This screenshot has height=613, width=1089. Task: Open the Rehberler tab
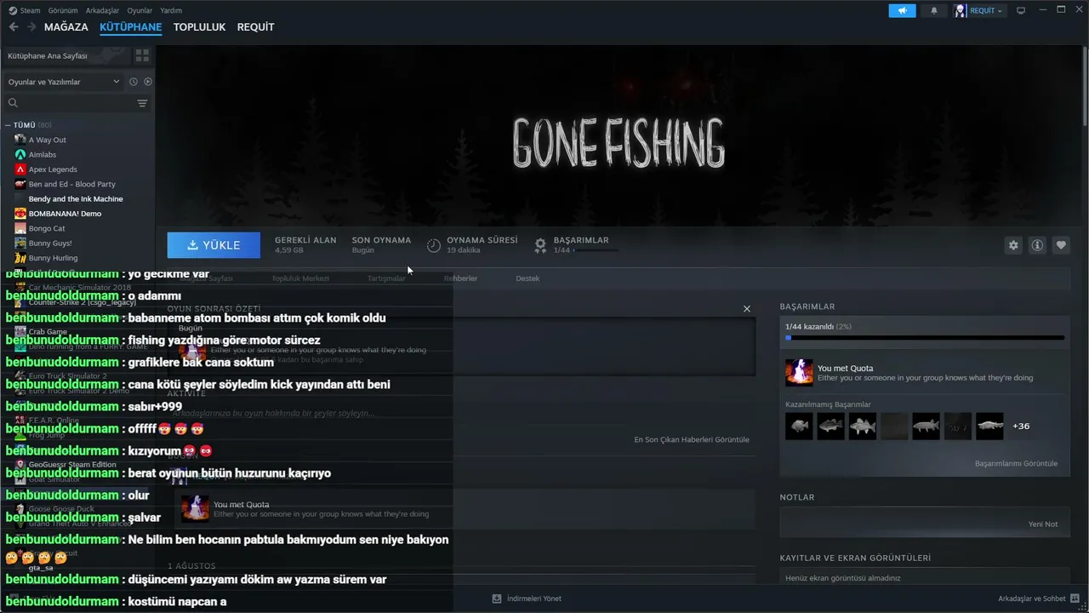460,278
